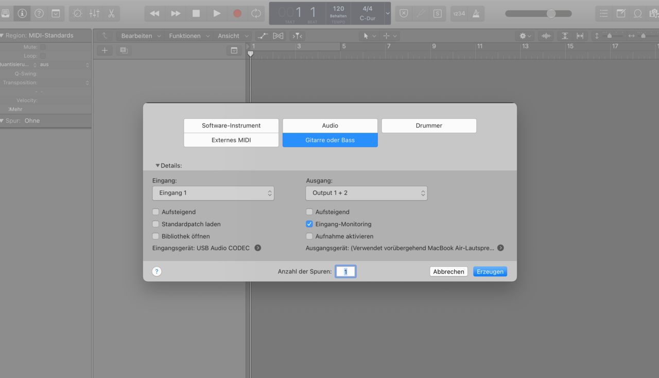Disable the Eingang-Monitoring checkbox
This screenshot has width=659, height=378.
[309, 224]
